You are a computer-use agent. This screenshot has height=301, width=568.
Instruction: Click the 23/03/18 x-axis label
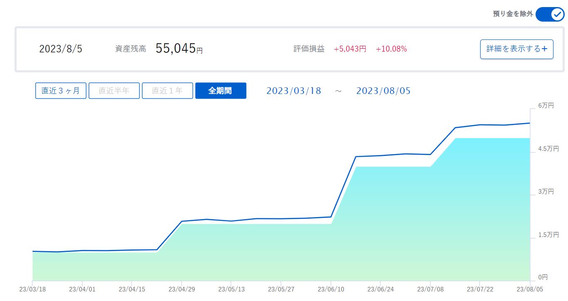[x=33, y=289]
